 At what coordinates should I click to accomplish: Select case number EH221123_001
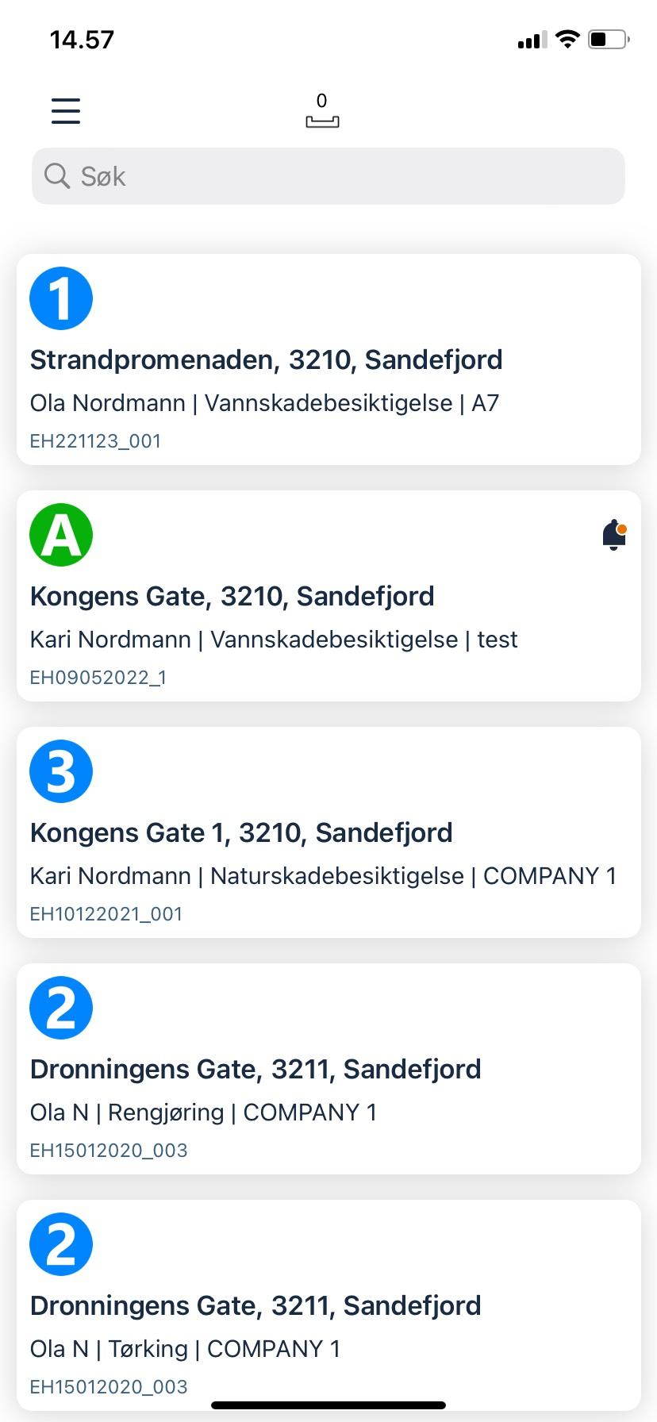tap(95, 441)
